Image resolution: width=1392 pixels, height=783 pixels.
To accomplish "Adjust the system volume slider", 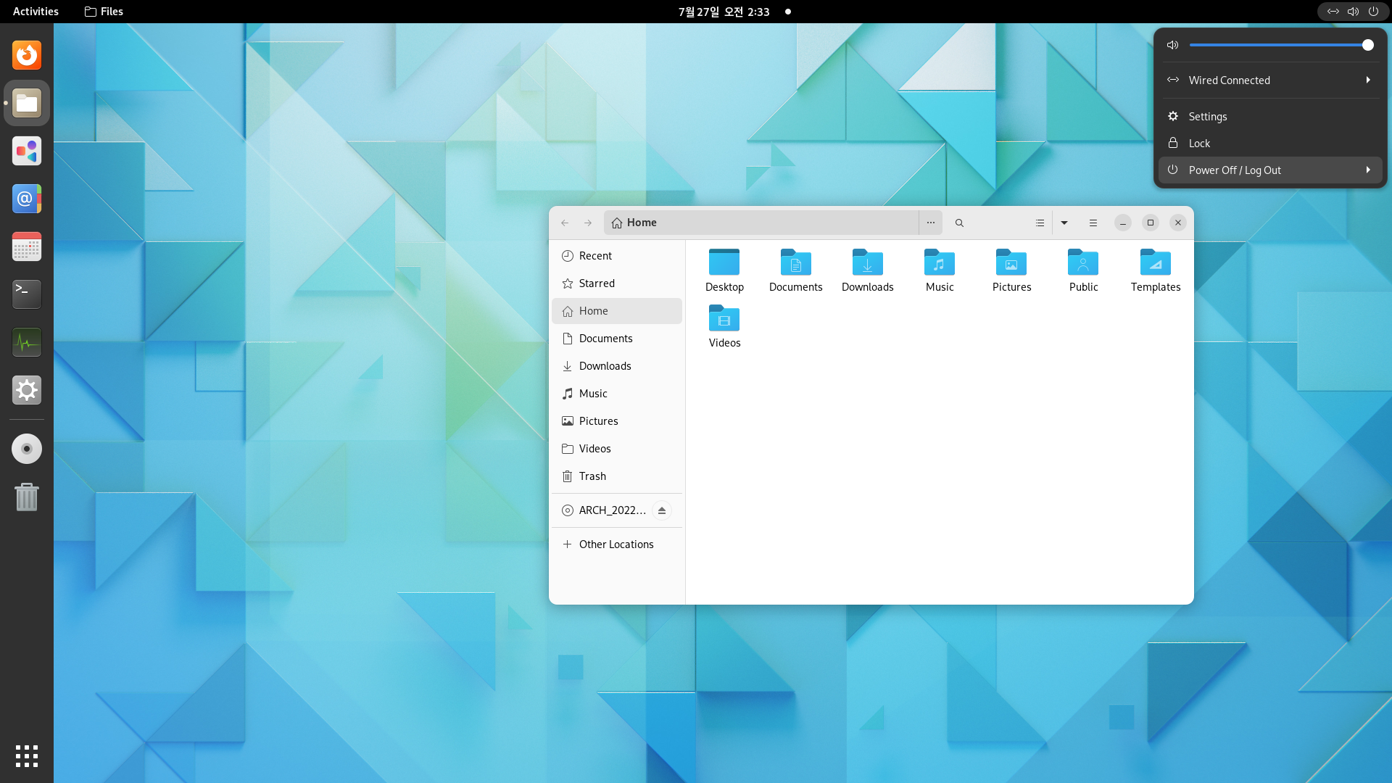I will (1280, 45).
